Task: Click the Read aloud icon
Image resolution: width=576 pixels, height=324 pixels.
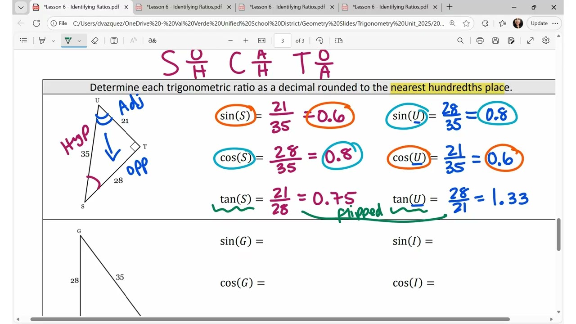Action: [134, 40]
